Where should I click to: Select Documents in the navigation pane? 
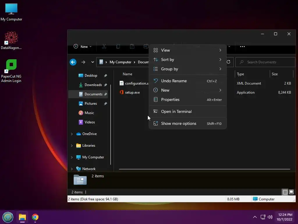[88, 94]
